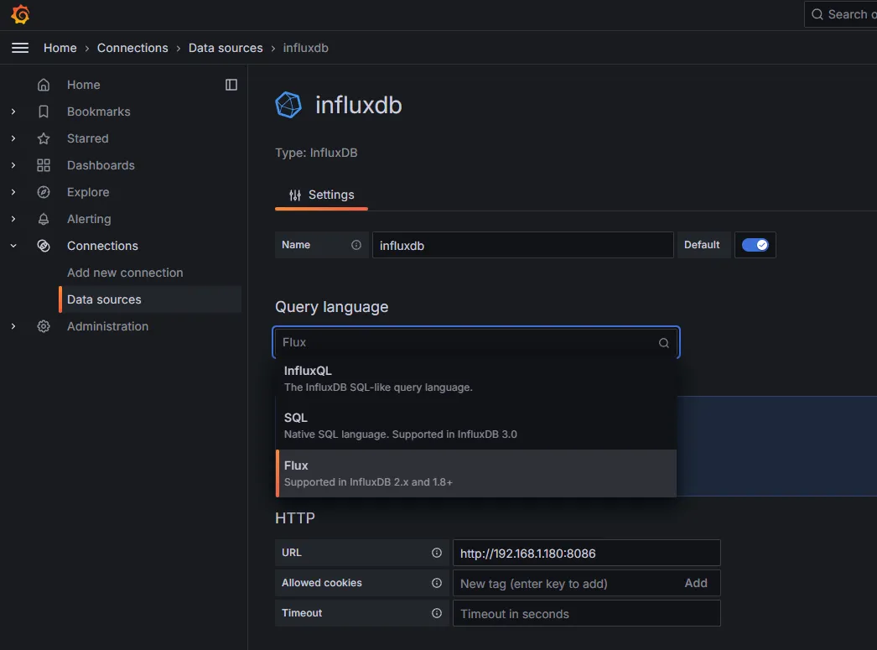This screenshot has width=877, height=650.
Task: Click the Grafana logo icon
Action: click(x=20, y=14)
